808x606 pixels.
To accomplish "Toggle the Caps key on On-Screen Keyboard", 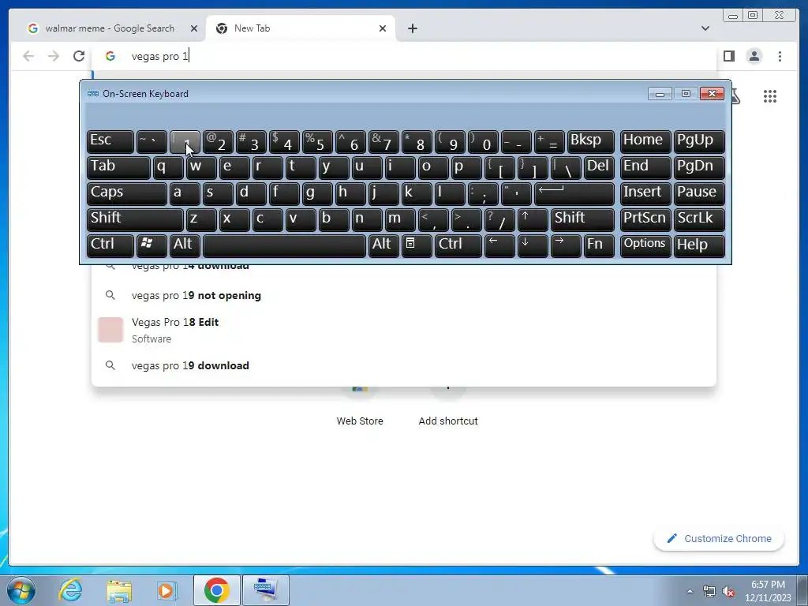I will pos(127,194).
